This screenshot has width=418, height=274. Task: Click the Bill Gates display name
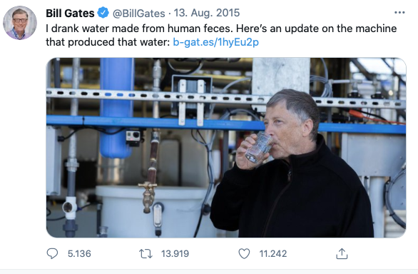pyautogui.click(x=70, y=13)
